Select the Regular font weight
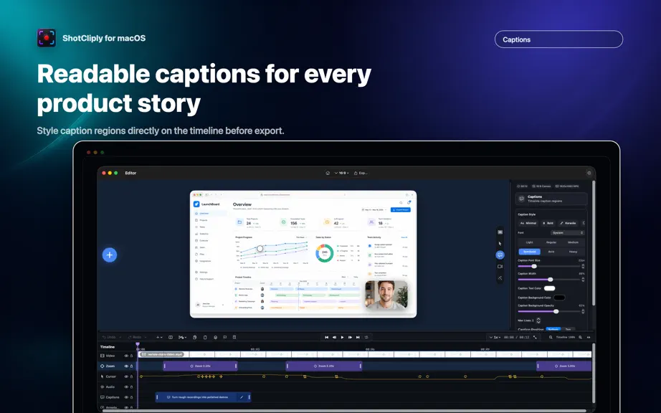The height and width of the screenshot is (413, 661). tap(551, 242)
